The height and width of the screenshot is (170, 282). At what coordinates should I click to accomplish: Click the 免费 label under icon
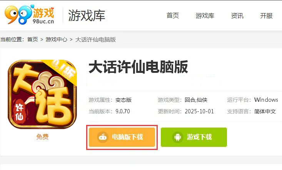(x=42, y=137)
